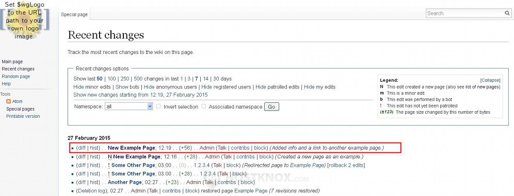Open Admin contribs in 12:16 entry
The height and width of the screenshot is (196, 514).
[246, 157]
